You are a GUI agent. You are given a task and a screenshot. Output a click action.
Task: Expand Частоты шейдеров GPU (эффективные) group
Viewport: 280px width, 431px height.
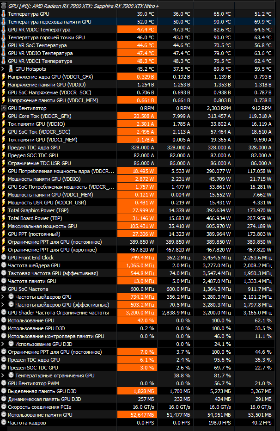3,305
